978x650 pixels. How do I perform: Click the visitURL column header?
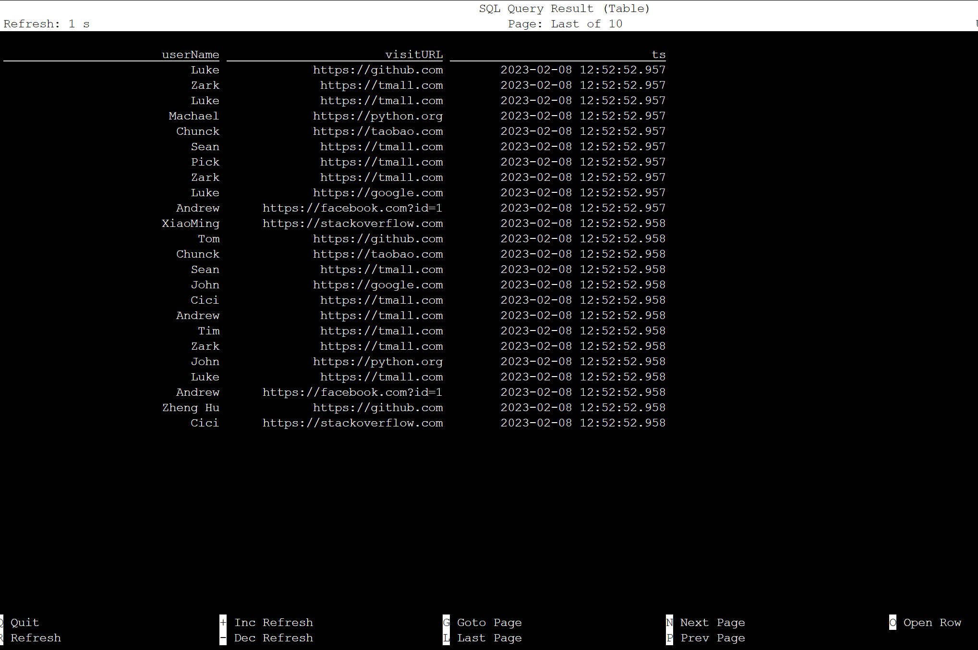click(415, 54)
